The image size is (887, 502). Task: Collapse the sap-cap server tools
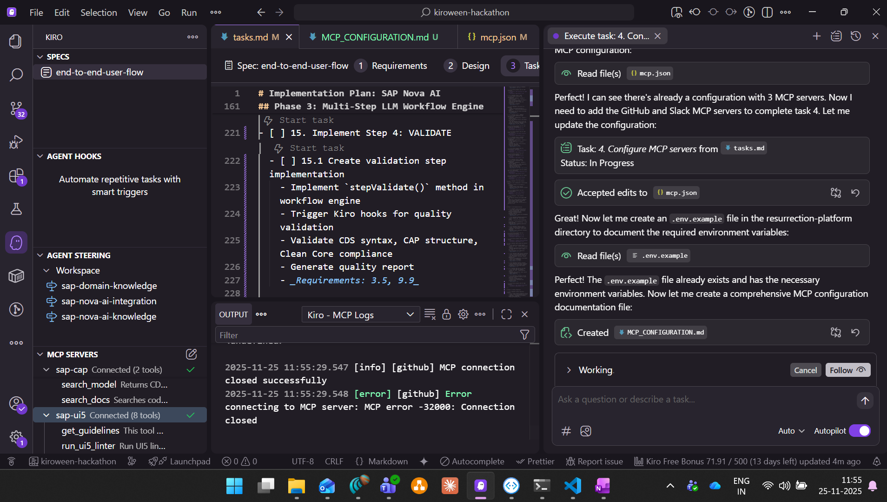(46, 370)
